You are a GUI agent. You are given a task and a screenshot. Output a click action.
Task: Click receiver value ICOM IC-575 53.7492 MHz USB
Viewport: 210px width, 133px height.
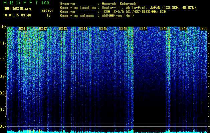point(134,12)
